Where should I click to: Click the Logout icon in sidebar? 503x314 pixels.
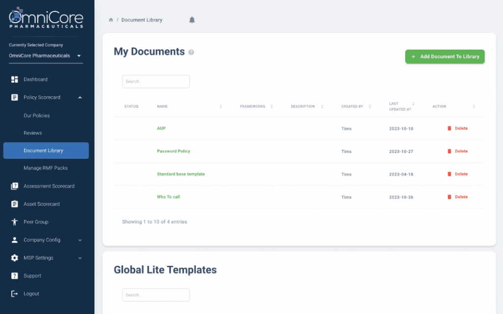(15, 294)
